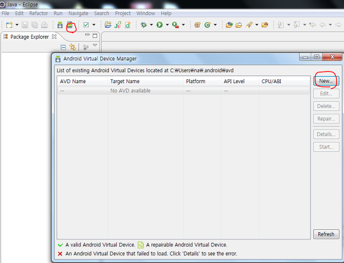Minimize the Package Explorer view

(x=87, y=35)
